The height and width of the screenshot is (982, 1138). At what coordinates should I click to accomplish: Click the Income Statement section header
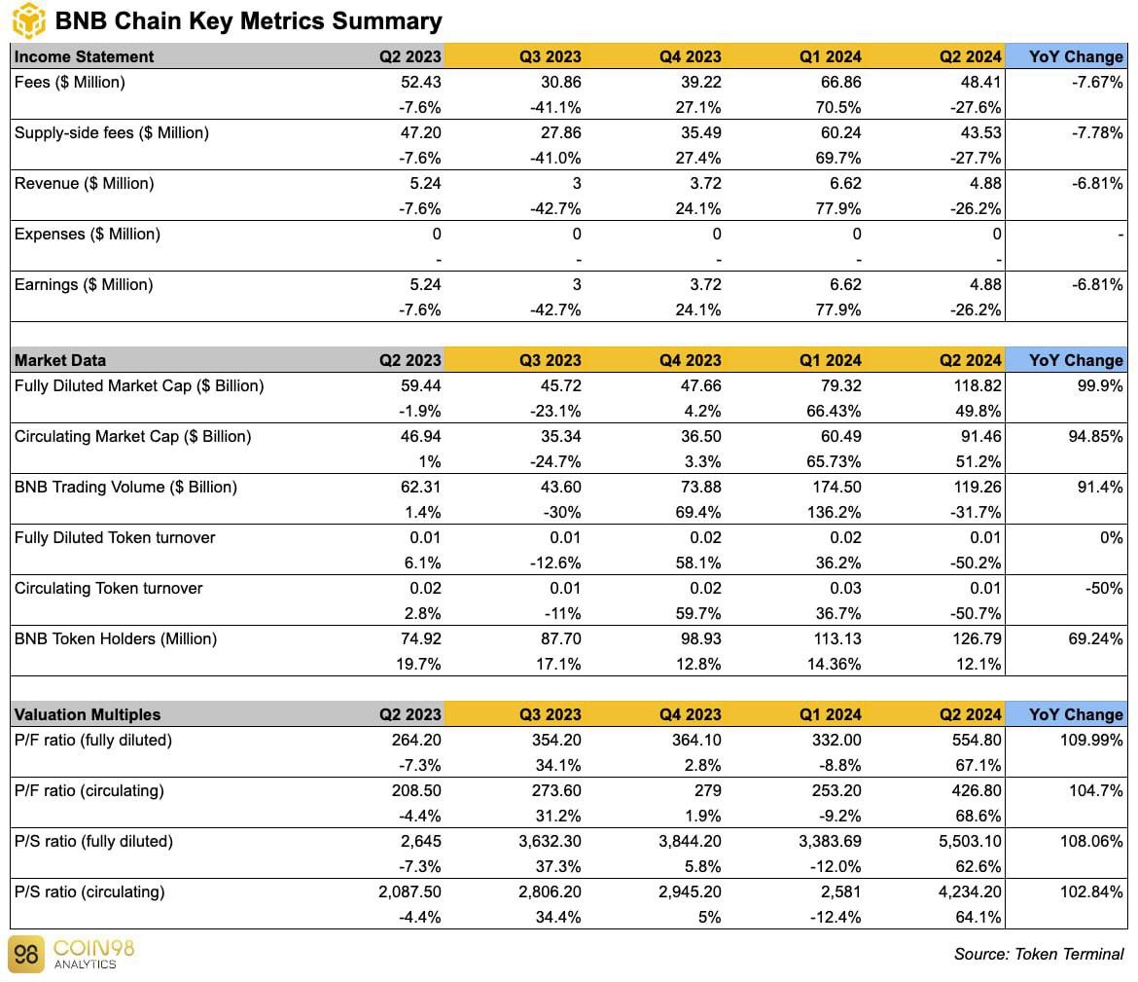85,56
